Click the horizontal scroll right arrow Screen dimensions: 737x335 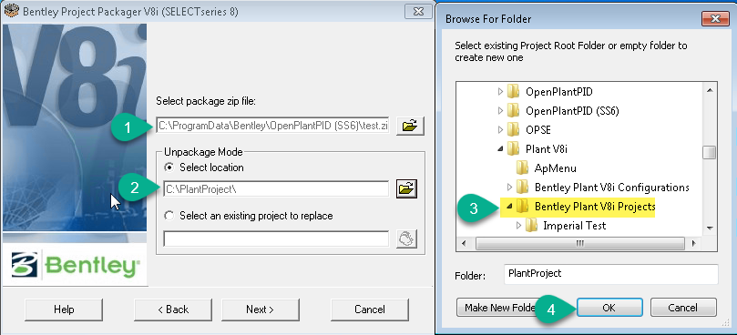693,244
